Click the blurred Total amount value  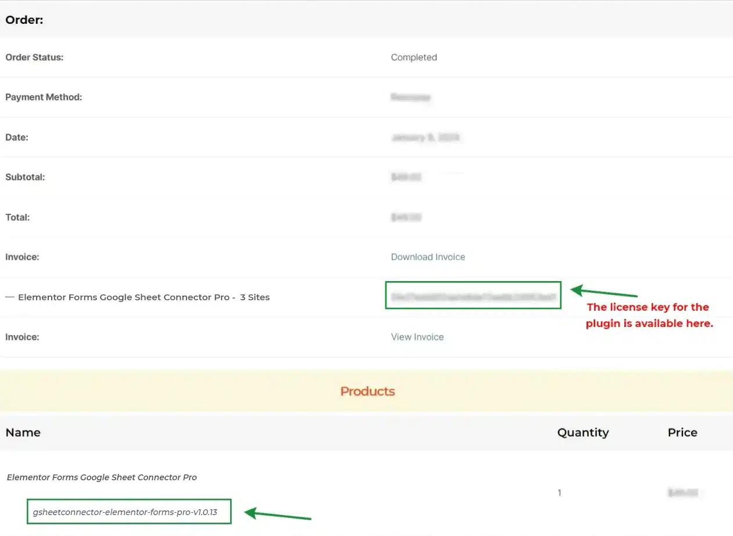coord(406,217)
